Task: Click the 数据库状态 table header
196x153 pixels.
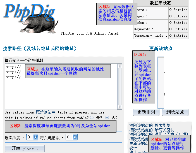Action: (x=161, y=3)
